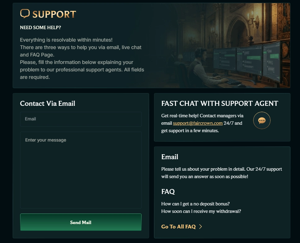Open live chat via the chat bubble icon

click(262, 120)
